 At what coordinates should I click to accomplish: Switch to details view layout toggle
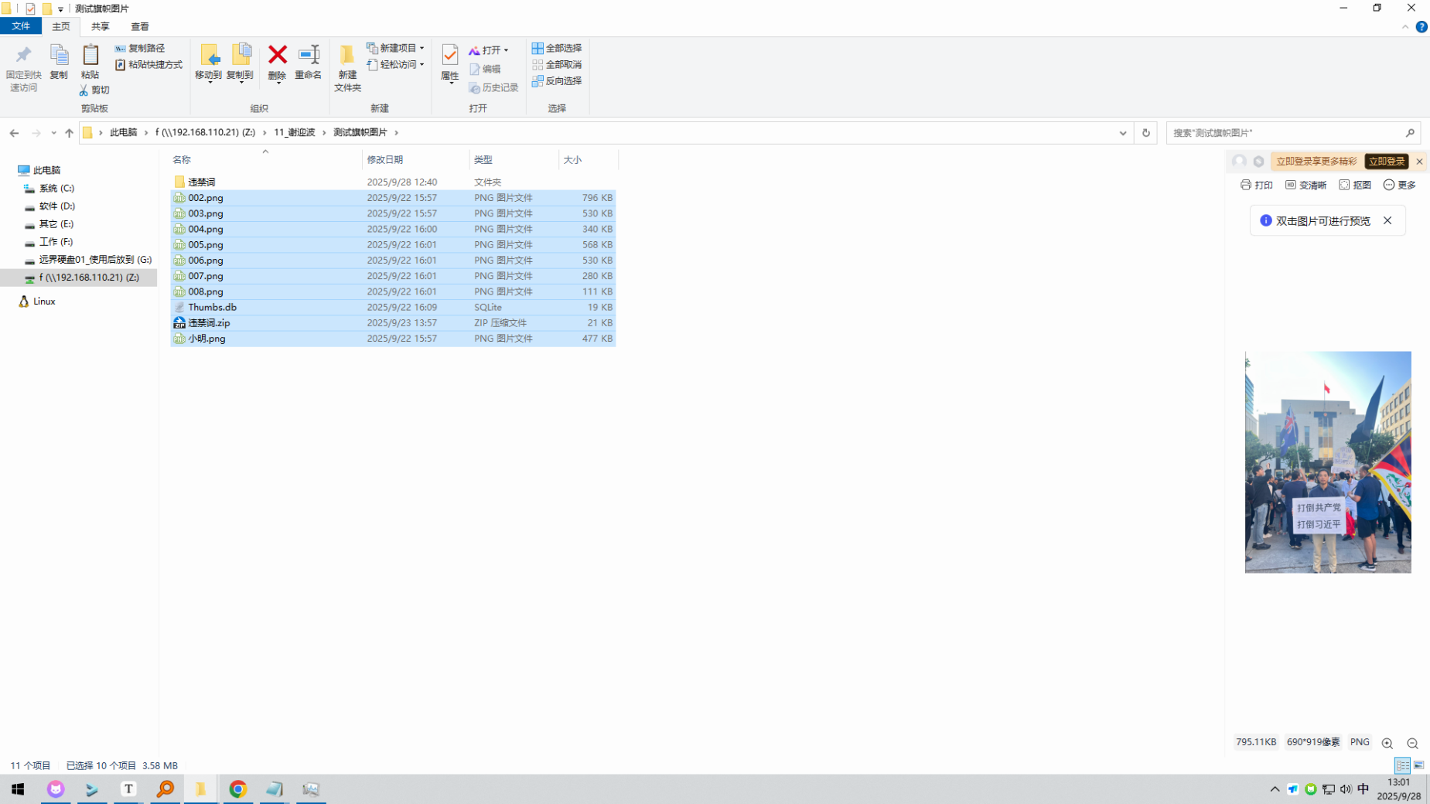click(1402, 765)
